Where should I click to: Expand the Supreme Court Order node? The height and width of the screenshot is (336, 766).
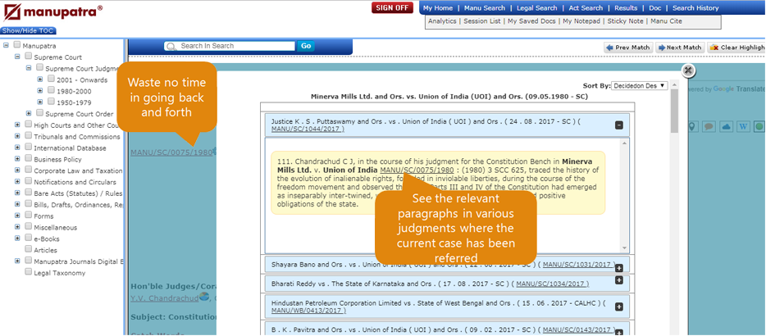(29, 113)
